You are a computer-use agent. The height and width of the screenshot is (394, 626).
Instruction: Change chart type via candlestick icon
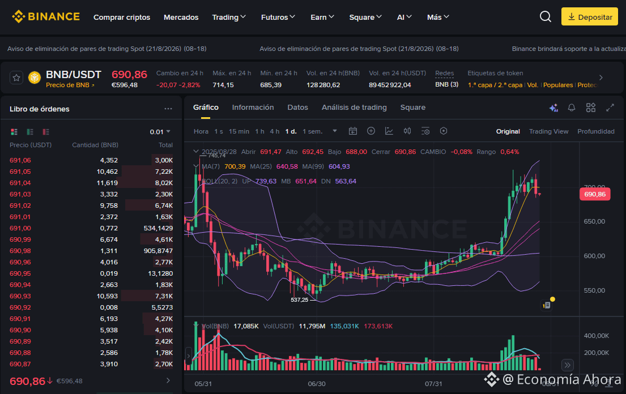click(x=407, y=131)
